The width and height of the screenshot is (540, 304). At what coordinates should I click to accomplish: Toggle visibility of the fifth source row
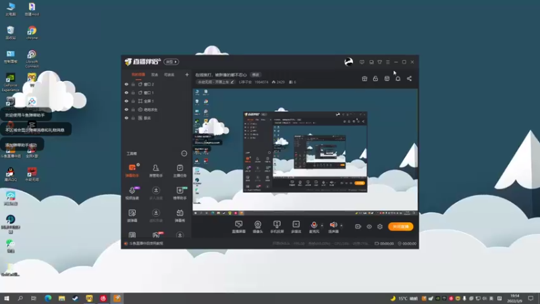click(x=126, y=118)
